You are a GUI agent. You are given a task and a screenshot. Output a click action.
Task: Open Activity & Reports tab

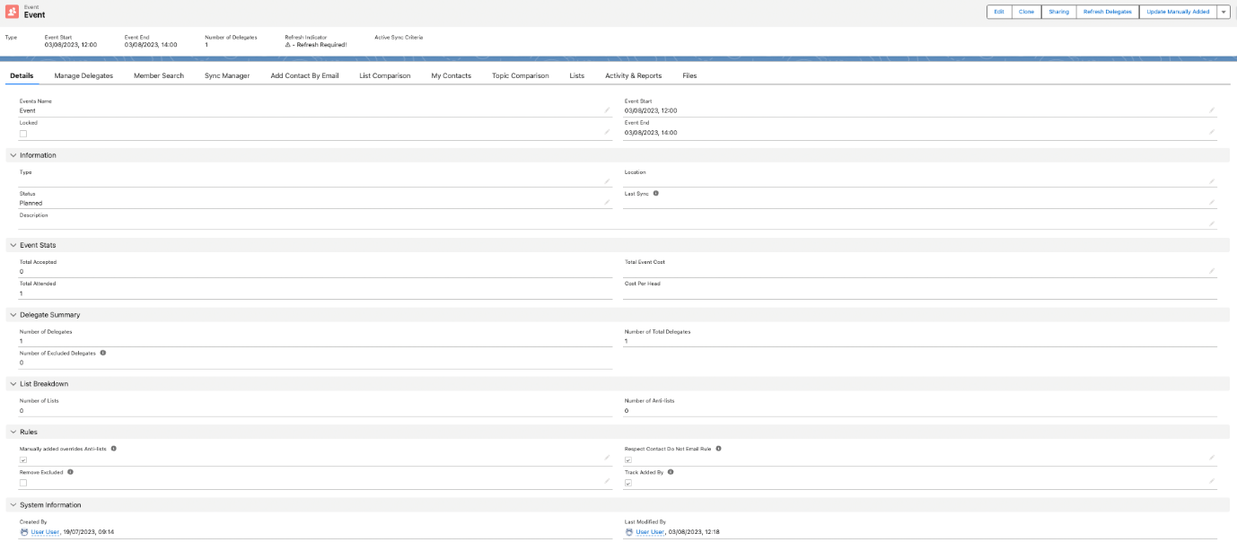pyautogui.click(x=634, y=75)
